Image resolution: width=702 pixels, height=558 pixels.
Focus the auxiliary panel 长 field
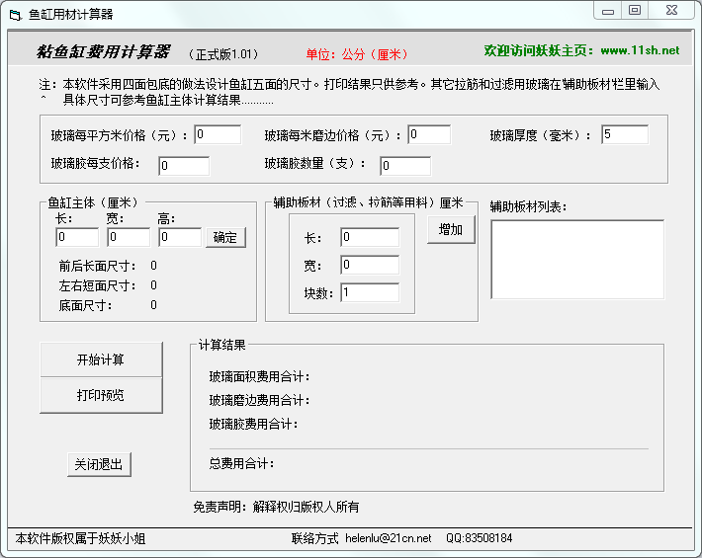coord(370,237)
